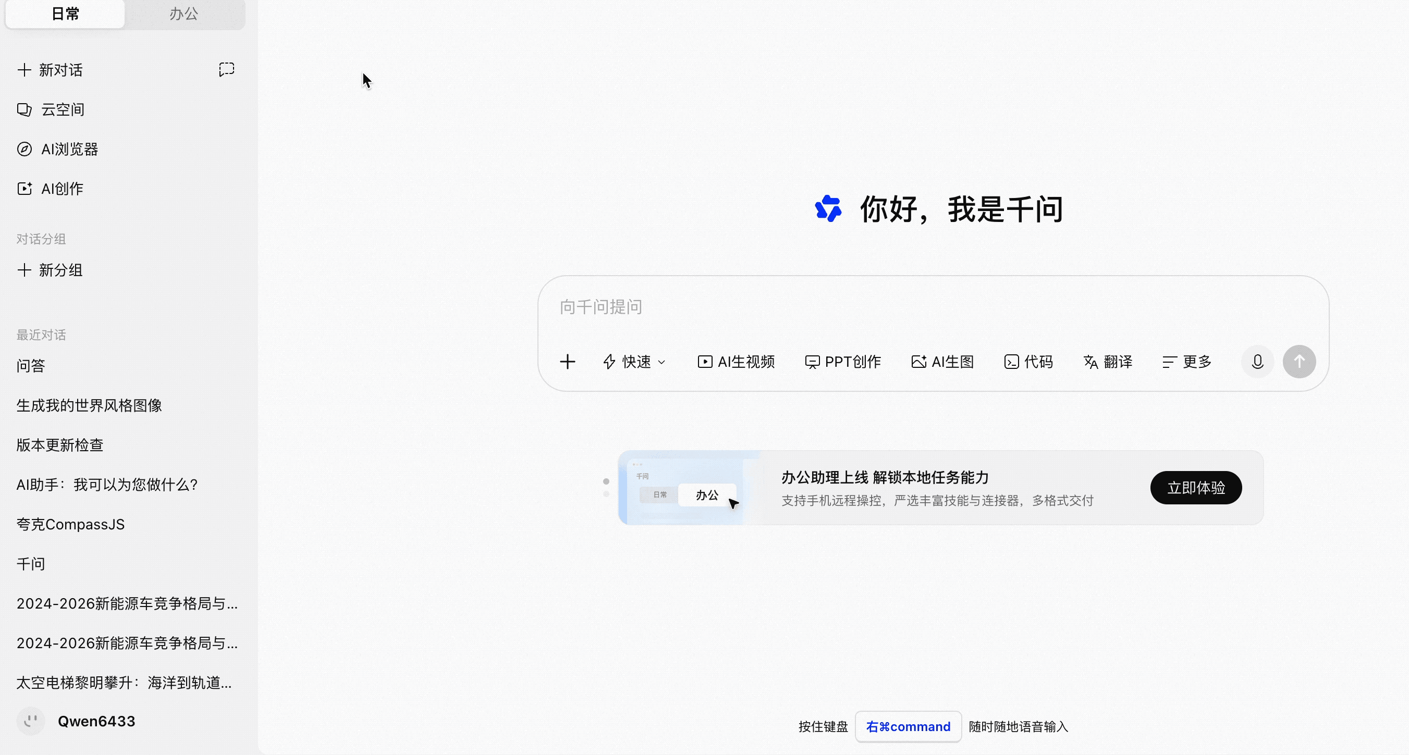1409x755 pixels.
Task: Click the 办公助理上线 解锁本地任务能力 banner title
Action: point(885,477)
